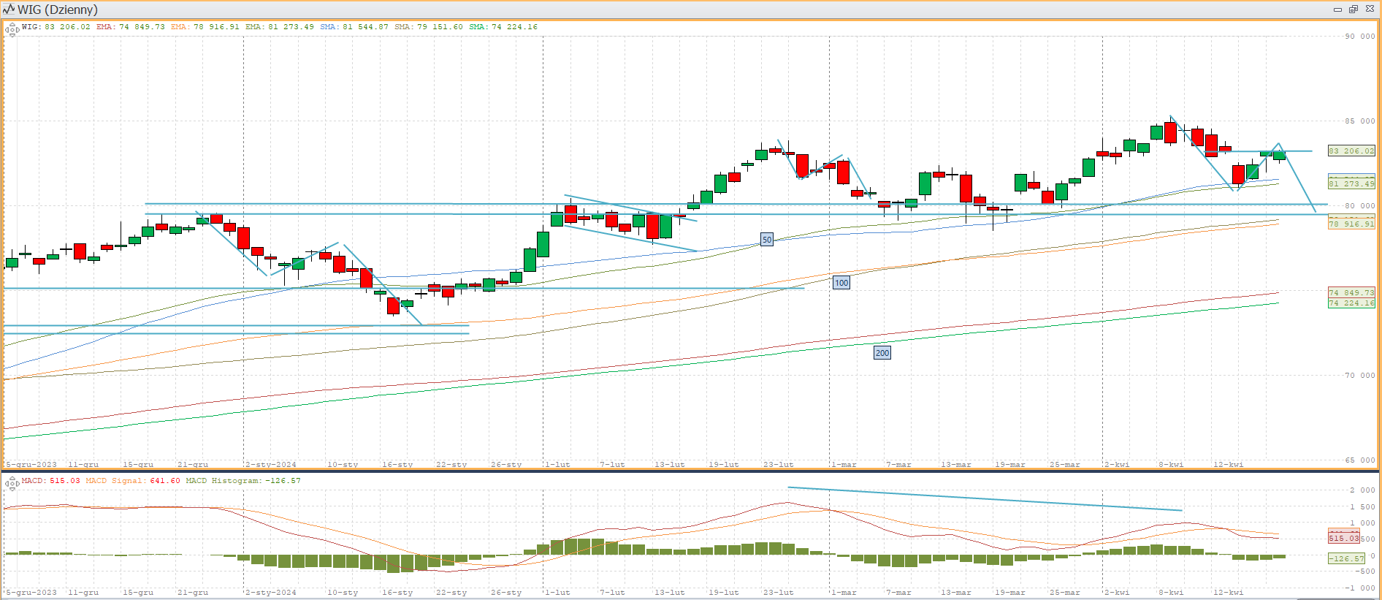
Task: Click the WIG 83 206.02 legend entry
Action: (56, 27)
